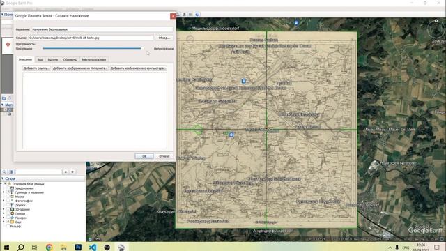Expand the Границы и названия tree node
This screenshot has width=446, height=251.
(x=3, y=192)
